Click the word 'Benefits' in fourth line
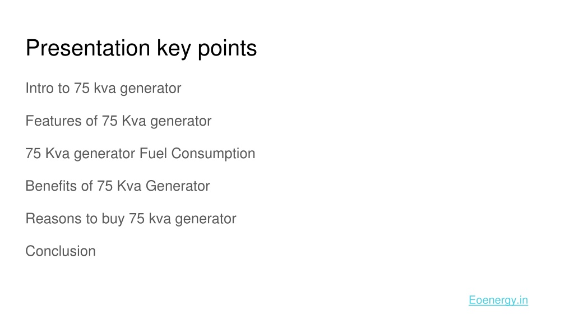The width and height of the screenshot is (574, 323). 51,186
